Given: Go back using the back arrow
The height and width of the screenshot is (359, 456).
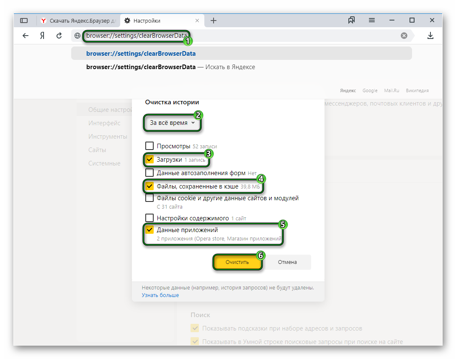Looking at the screenshot, I should [x=26, y=36].
